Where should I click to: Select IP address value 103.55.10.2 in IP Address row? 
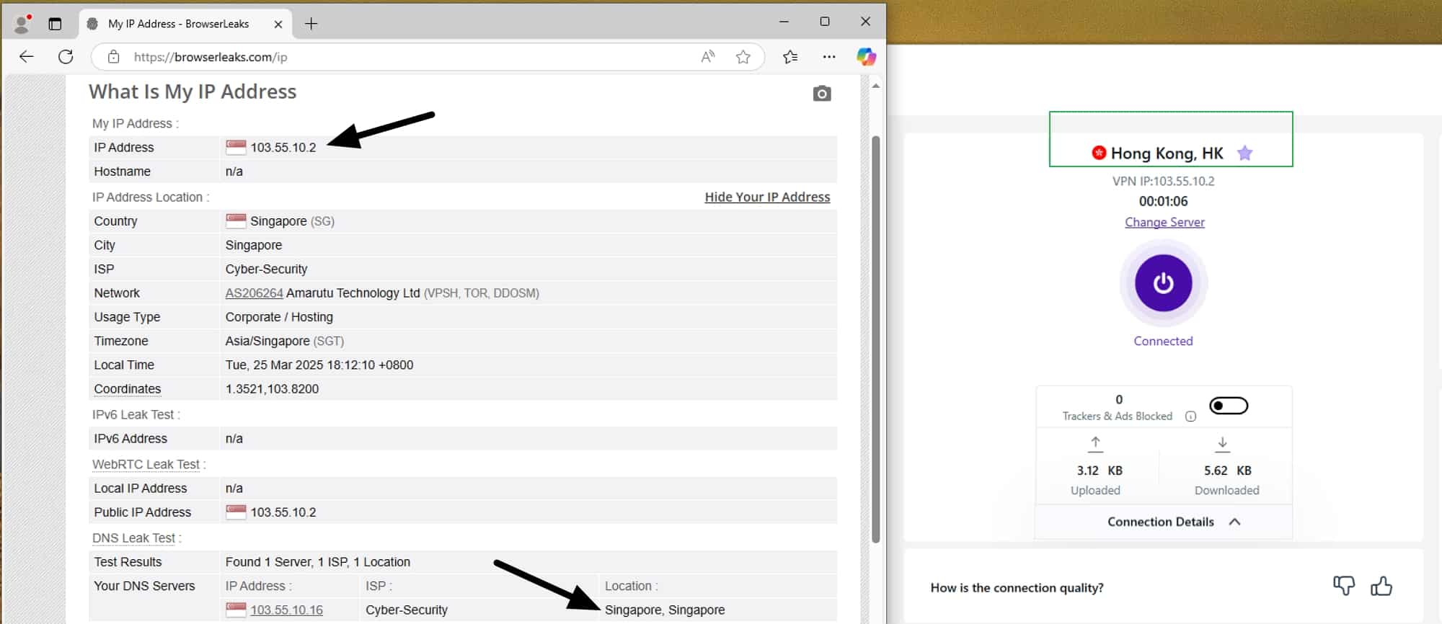pyautogui.click(x=283, y=148)
